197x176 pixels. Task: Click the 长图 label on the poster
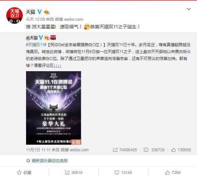[76, 142]
